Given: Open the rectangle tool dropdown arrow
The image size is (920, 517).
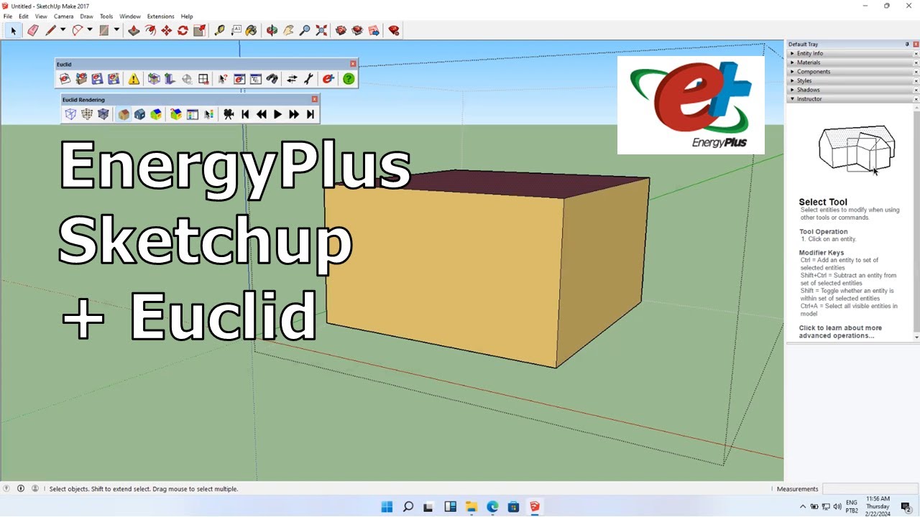Looking at the screenshot, I should pos(116,30).
